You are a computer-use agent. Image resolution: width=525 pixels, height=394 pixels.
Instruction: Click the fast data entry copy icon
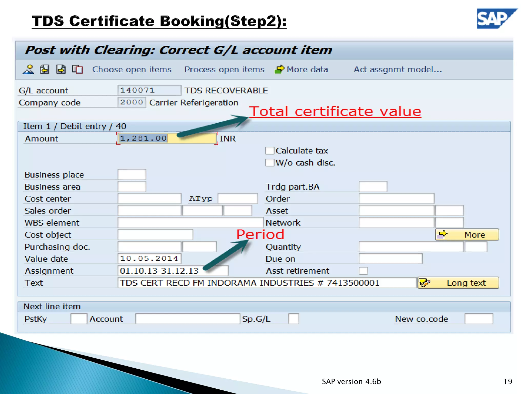click(x=77, y=69)
